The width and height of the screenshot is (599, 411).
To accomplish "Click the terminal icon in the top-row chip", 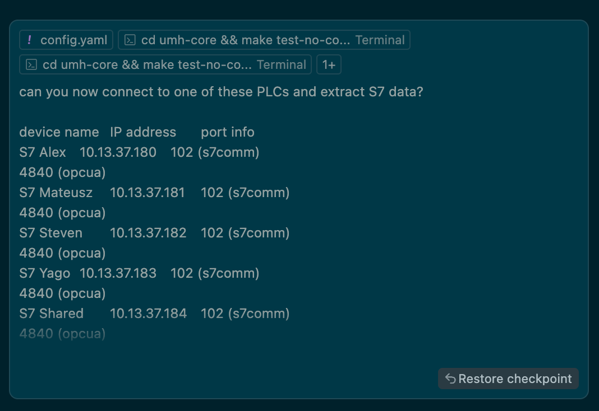I will (x=130, y=40).
